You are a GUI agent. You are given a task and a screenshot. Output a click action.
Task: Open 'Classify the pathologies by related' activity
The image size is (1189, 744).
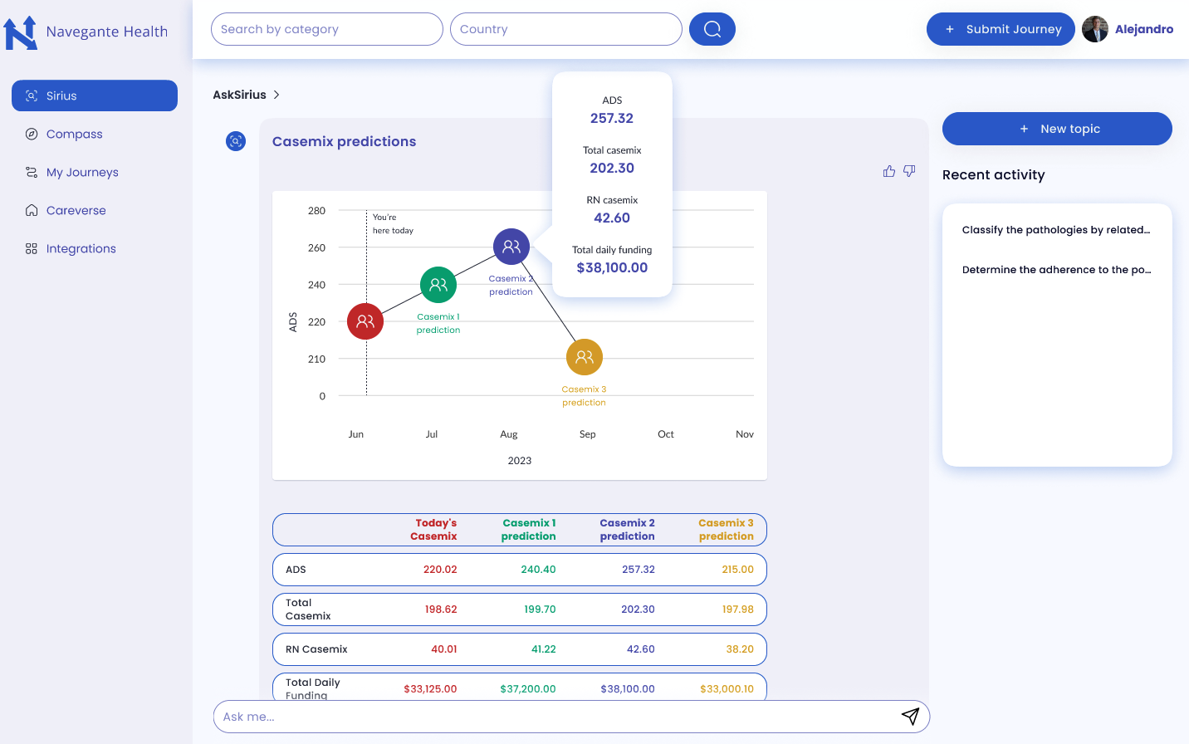coord(1056,230)
